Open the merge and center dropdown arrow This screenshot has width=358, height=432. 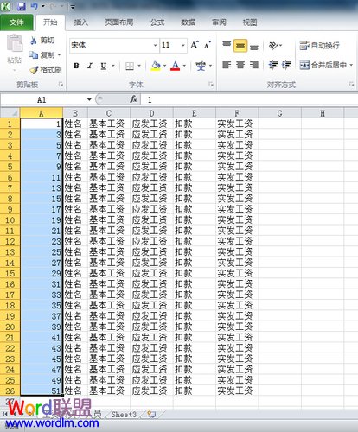tap(351, 66)
